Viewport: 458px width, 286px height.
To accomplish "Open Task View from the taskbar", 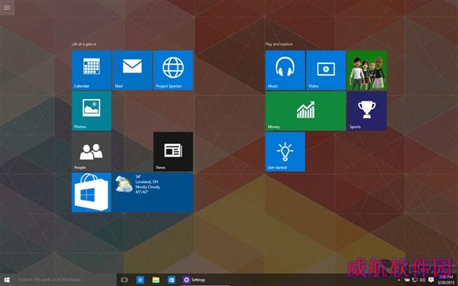I will click(124, 280).
